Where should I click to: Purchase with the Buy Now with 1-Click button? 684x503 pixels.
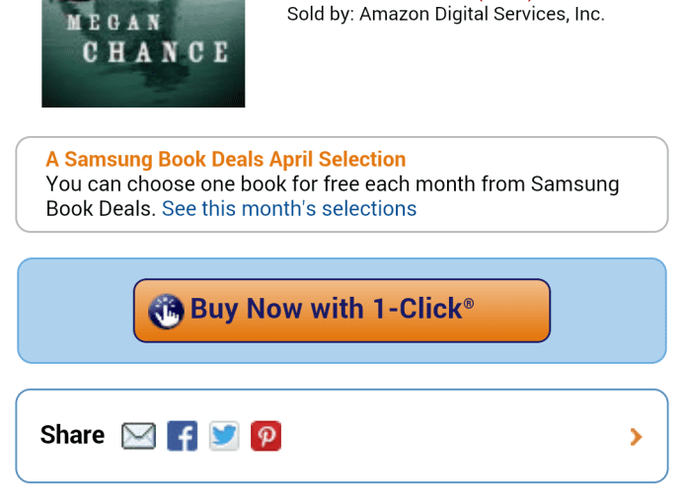tap(342, 311)
